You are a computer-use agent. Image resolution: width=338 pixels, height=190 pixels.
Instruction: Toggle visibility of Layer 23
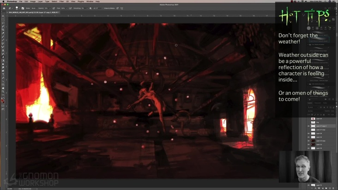[308, 144]
